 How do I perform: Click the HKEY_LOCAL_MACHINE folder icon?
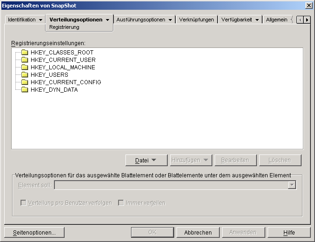click(x=25, y=67)
